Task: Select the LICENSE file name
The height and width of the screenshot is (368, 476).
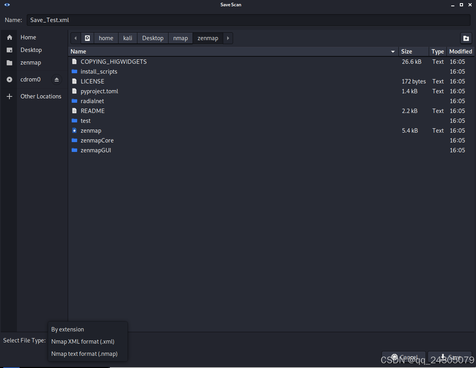Action: point(93,81)
